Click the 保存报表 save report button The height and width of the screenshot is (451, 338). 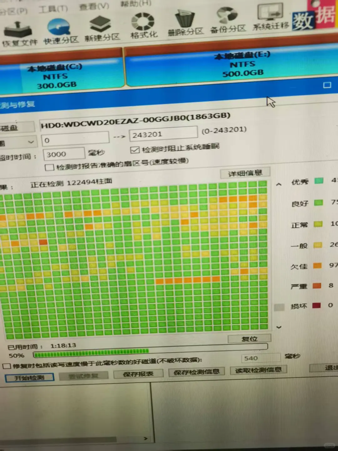[138, 374]
